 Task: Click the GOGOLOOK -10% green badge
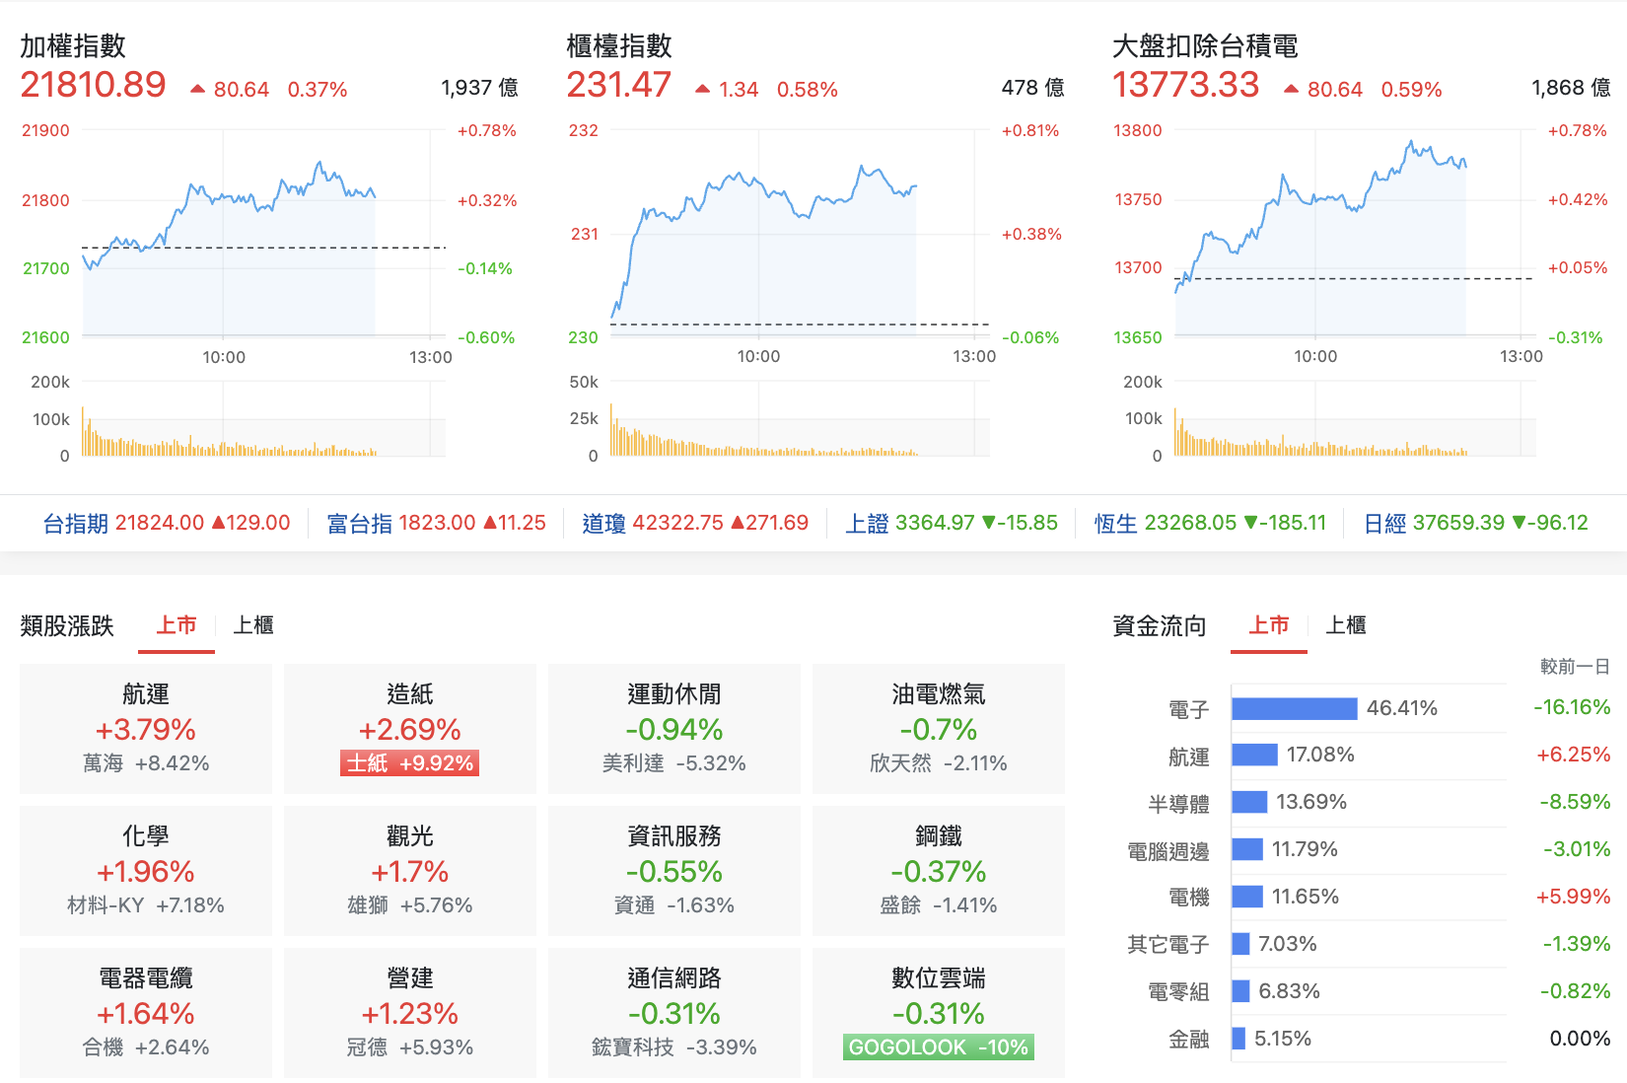[939, 1047]
